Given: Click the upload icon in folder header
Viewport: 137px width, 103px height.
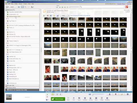Looking at the screenshot, I should 58,15.
